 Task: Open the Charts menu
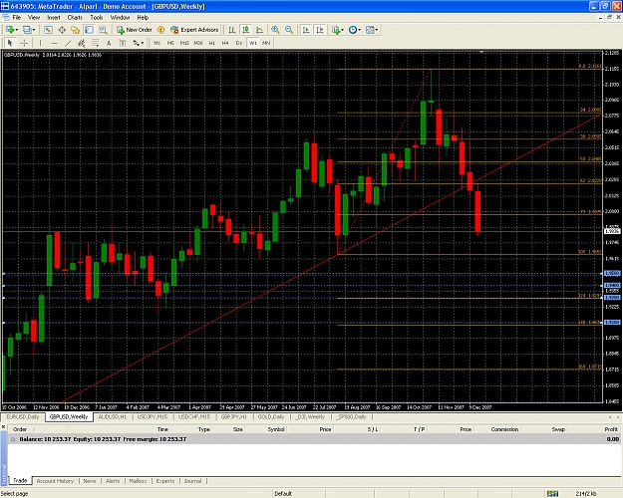[x=75, y=18]
